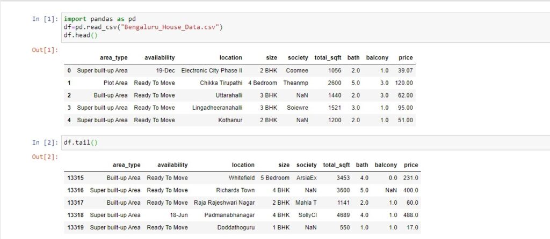
Task: Select the Uttarahalli location cell
Action: click(x=229, y=95)
